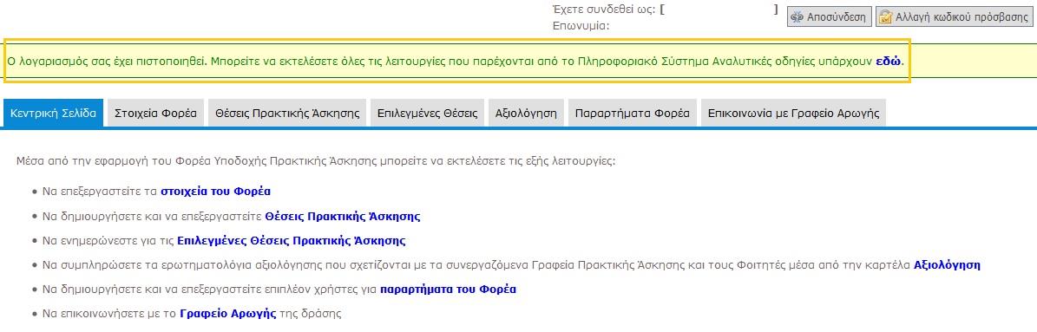
Task: Click the Αποσύνδεση logout button
Action: 829,17
